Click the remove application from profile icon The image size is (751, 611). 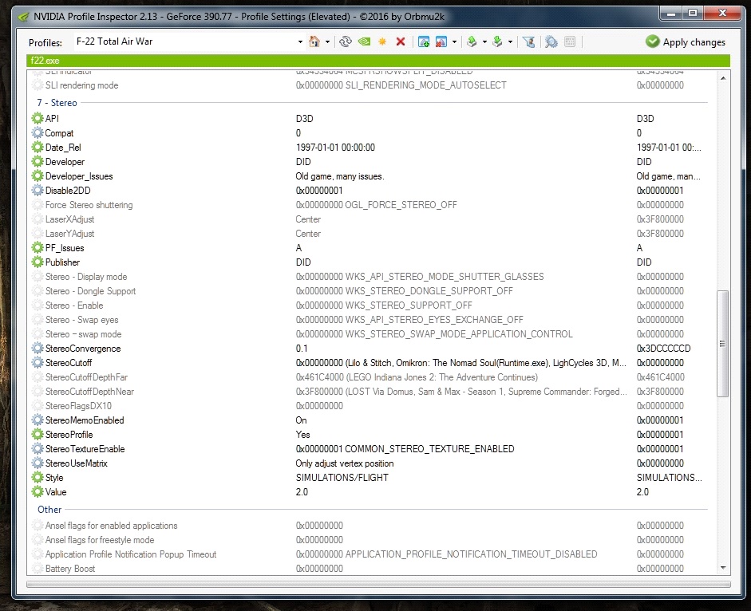tap(441, 41)
